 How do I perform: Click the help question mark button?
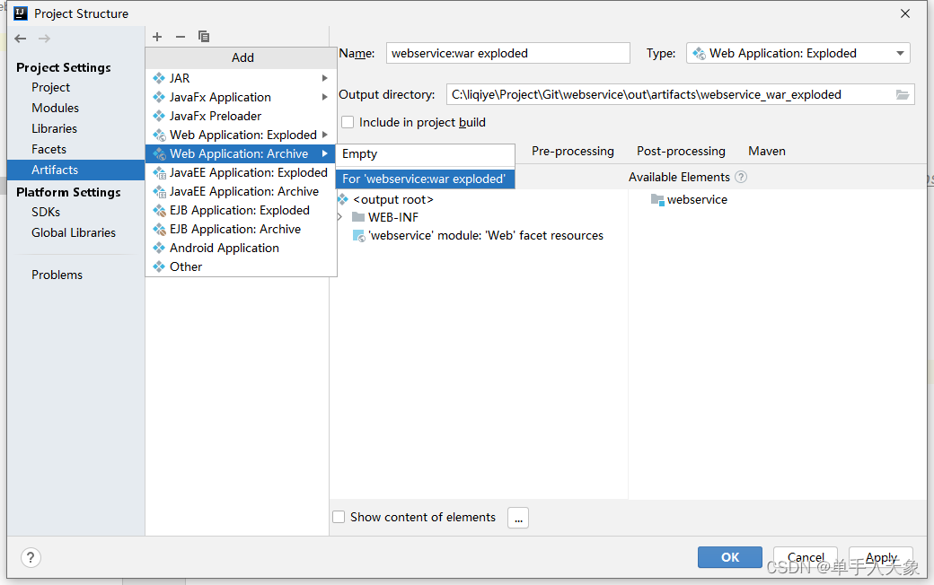click(31, 557)
